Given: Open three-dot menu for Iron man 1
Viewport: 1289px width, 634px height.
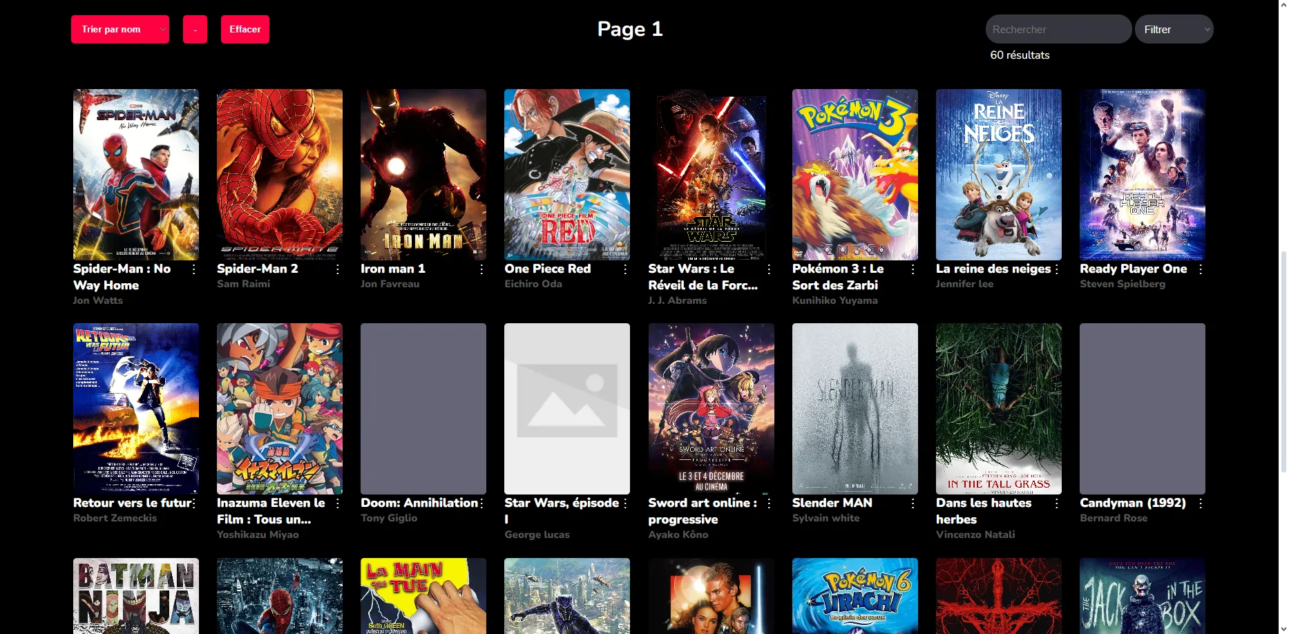Looking at the screenshot, I should 481,269.
